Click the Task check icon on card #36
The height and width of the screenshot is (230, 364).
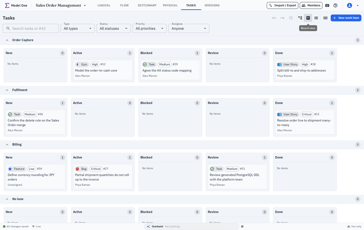click(10, 114)
